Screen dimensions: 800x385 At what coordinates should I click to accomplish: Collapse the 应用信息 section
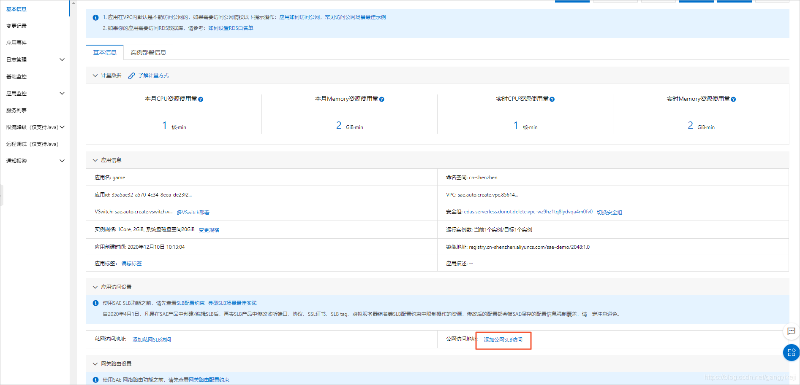[x=95, y=160]
